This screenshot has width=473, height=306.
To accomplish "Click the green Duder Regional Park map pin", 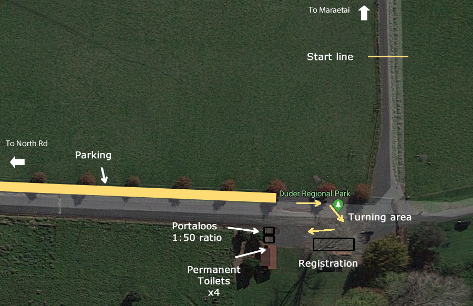I will pos(338,205).
